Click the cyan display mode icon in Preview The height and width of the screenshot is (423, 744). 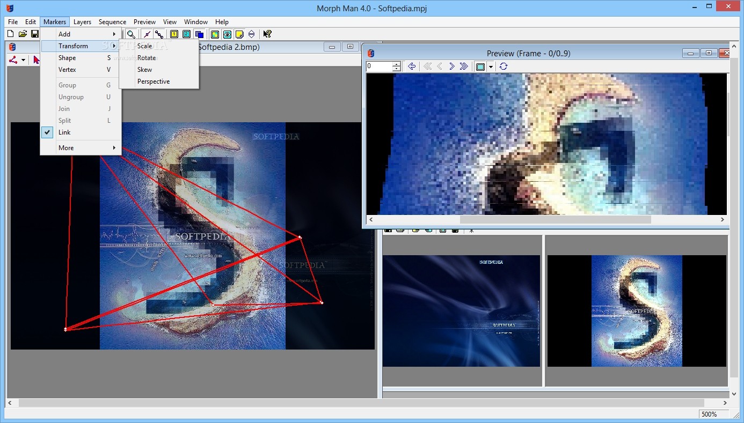(x=480, y=66)
